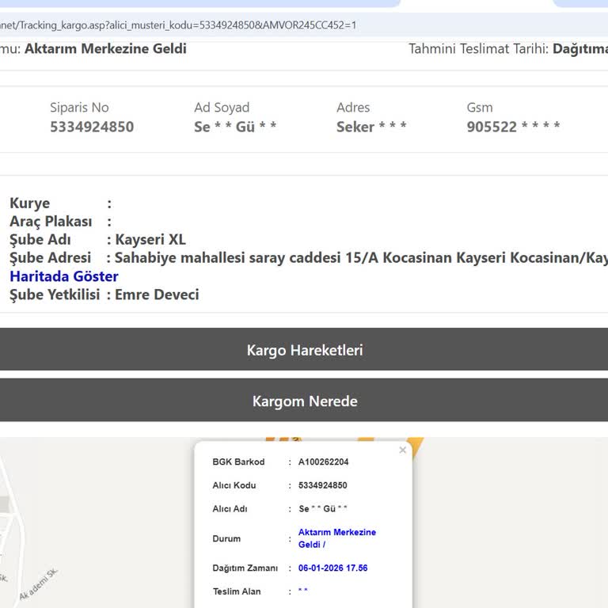Click the Aktarım Merkezine Geldi status link in popup
Screen dimensions: 608x608
pyautogui.click(x=336, y=538)
